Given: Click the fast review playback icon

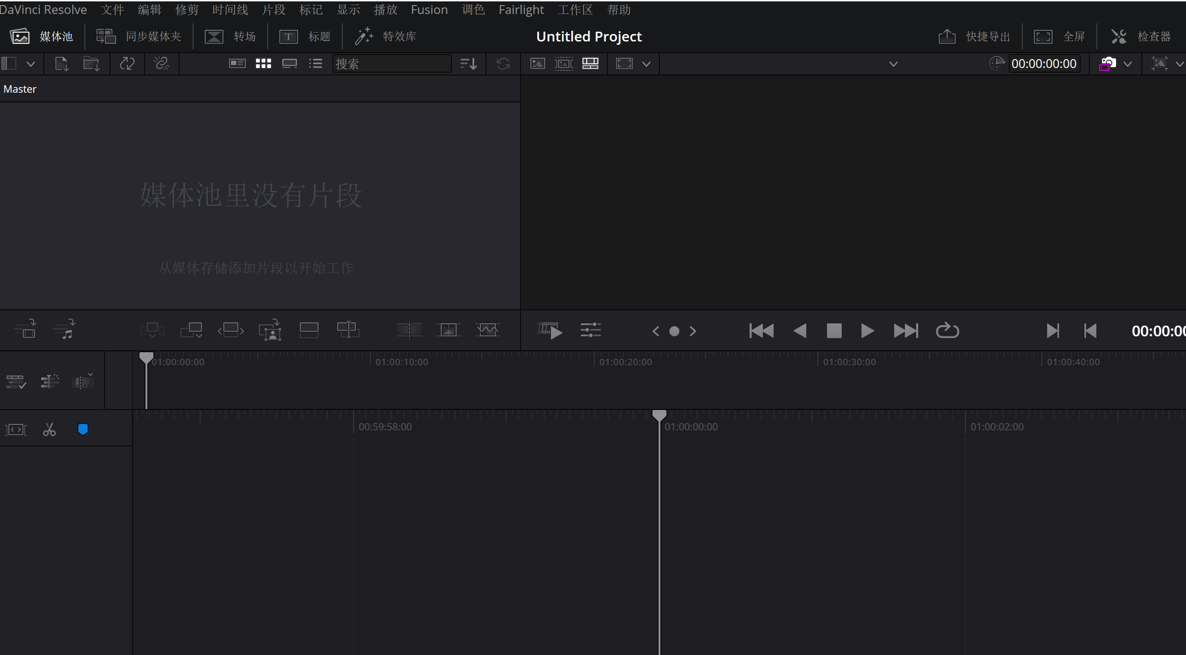Looking at the screenshot, I should click(x=549, y=331).
